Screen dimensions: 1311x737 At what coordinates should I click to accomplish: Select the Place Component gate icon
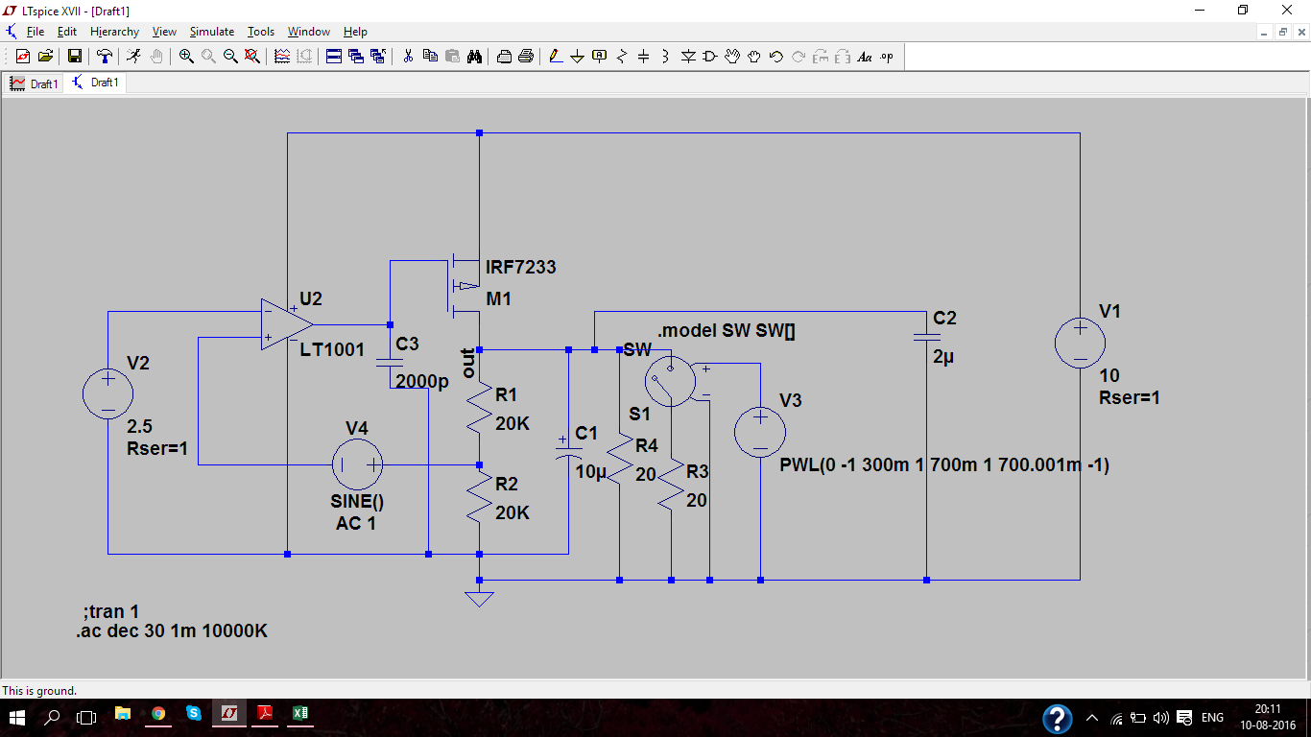pyautogui.click(x=710, y=57)
